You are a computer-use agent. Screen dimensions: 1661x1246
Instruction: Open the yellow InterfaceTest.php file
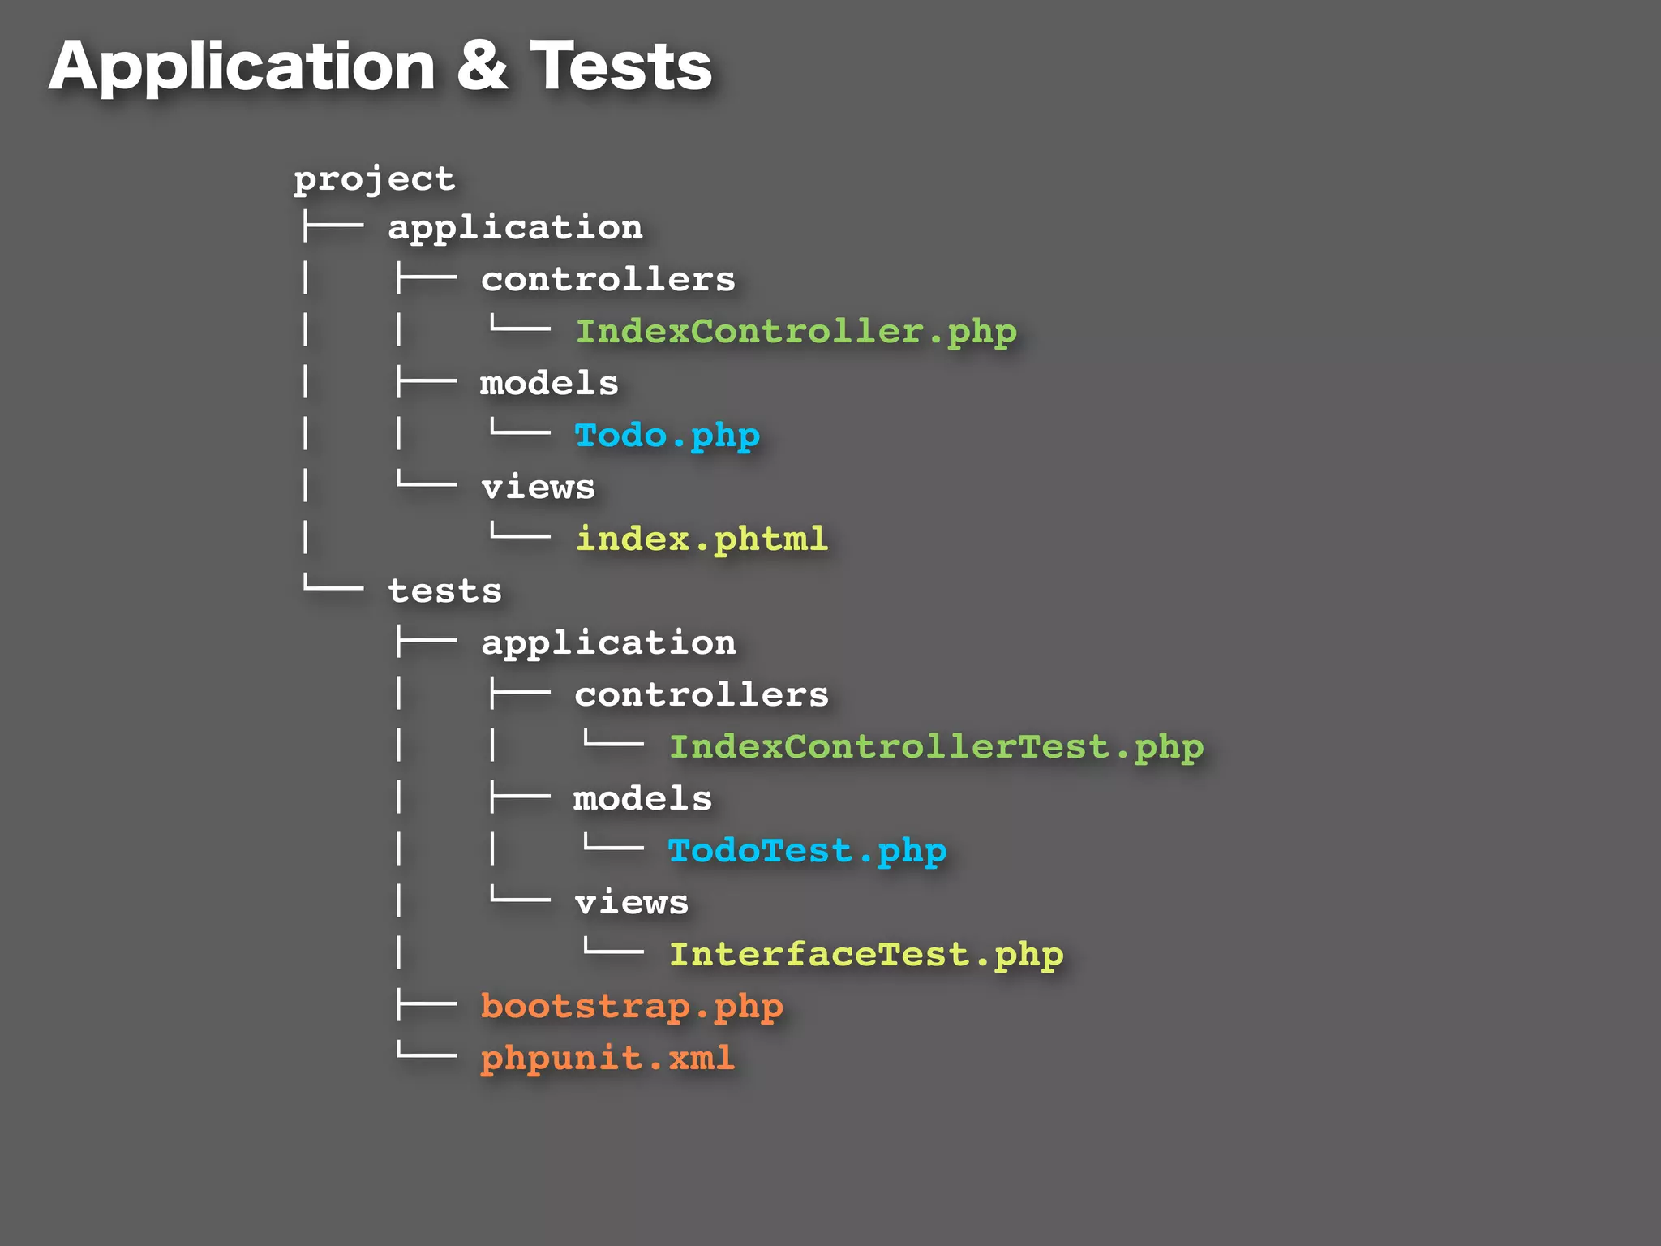click(x=865, y=955)
